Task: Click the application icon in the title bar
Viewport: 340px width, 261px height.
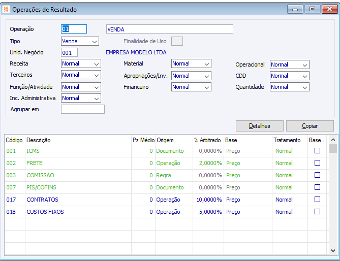Action: (x=6, y=9)
